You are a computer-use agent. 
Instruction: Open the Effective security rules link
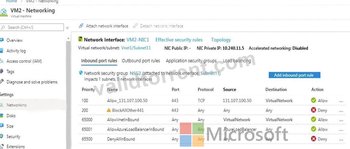(179, 40)
